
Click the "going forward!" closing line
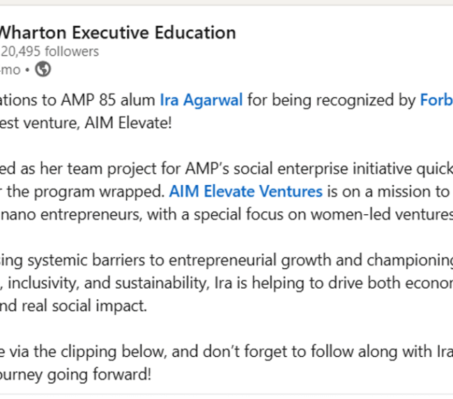point(76,375)
